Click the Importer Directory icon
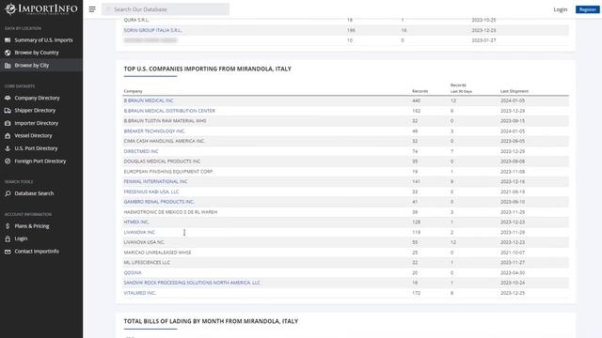The image size is (602, 338). [x=8, y=123]
